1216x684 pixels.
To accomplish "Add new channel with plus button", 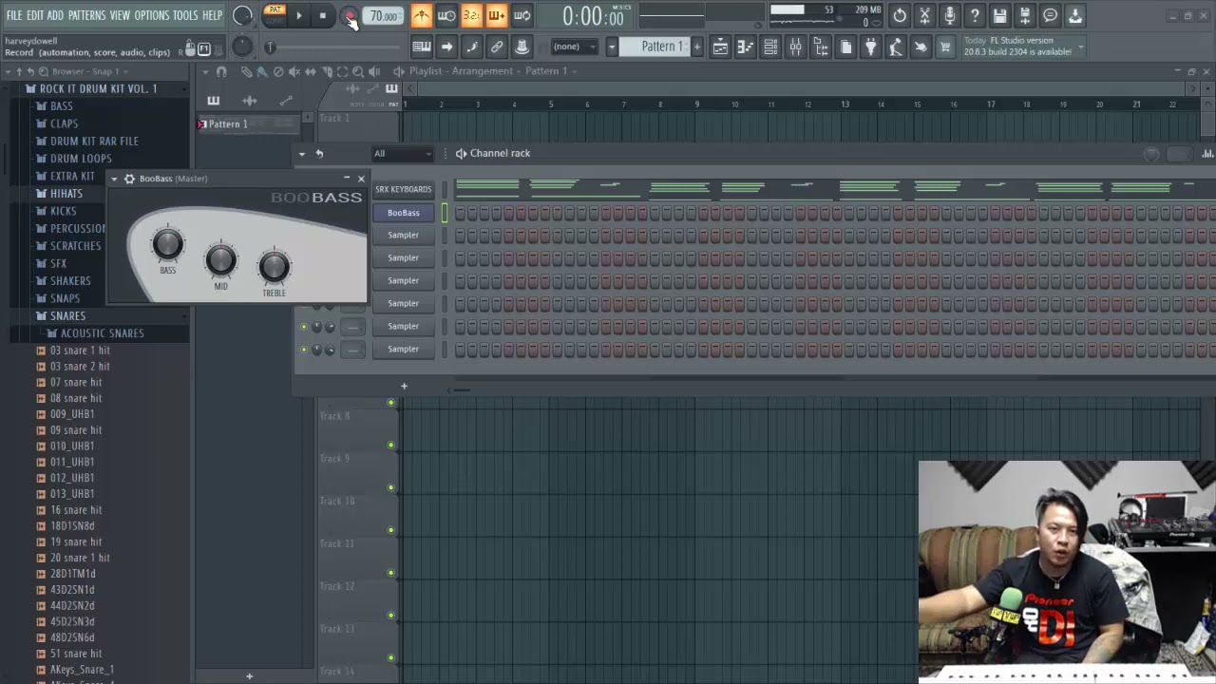I will [404, 387].
